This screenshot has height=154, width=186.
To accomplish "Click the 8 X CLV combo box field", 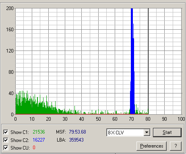I will click(x=128, y=132).
